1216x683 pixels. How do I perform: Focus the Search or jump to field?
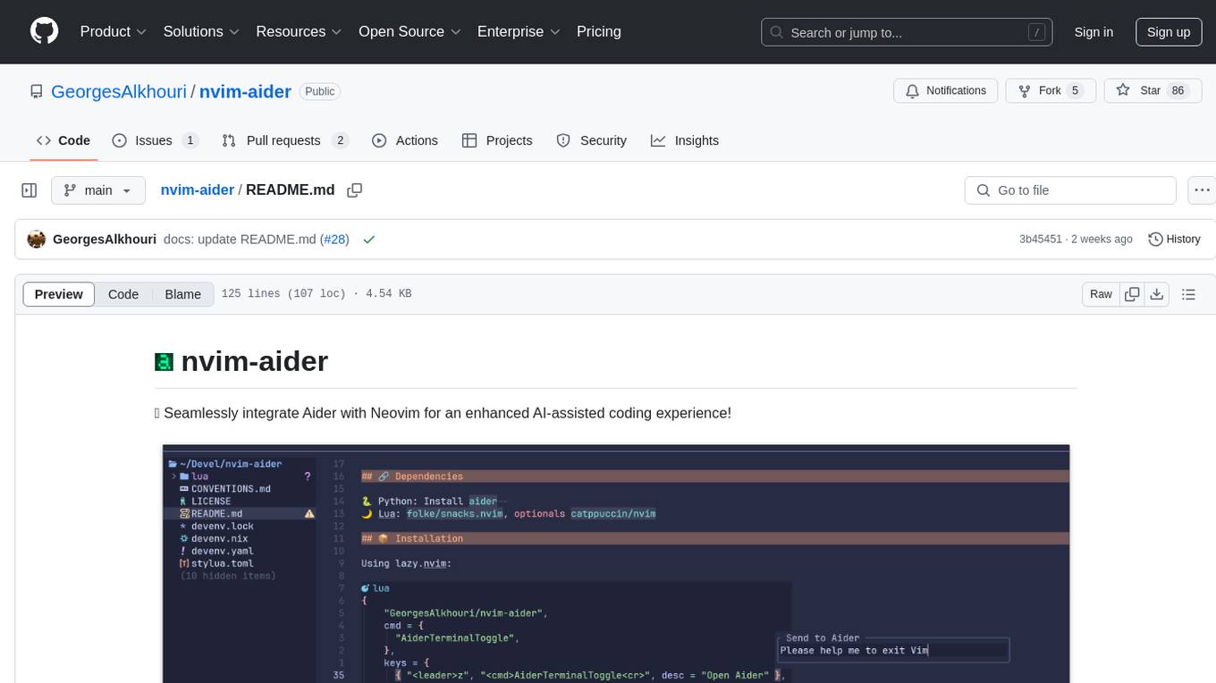[x=908, y=32]
